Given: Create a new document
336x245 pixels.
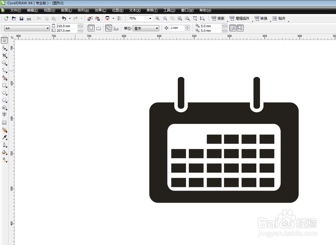Looking at the screenshot, I should click(6, 18).
